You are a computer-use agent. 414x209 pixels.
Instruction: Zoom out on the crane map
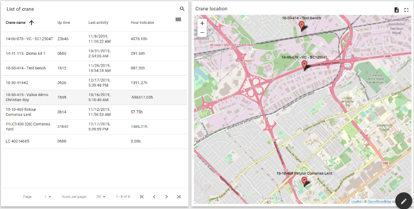click(202, 32)
